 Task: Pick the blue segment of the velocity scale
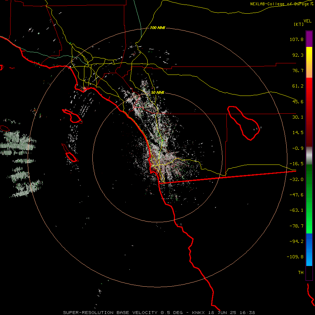(309, 241)
